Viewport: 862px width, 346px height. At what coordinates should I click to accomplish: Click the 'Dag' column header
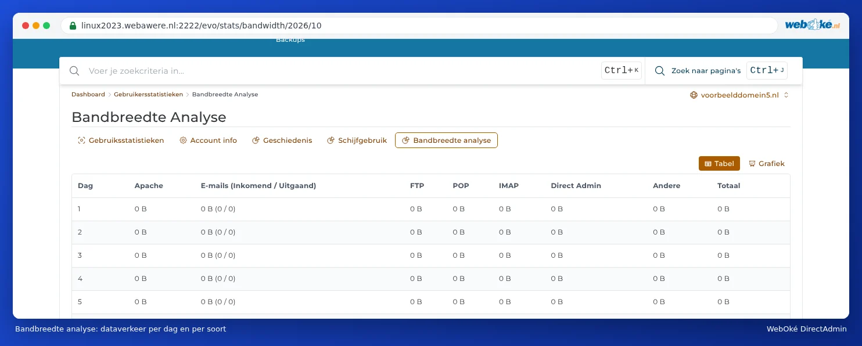[x=85, y=186]
